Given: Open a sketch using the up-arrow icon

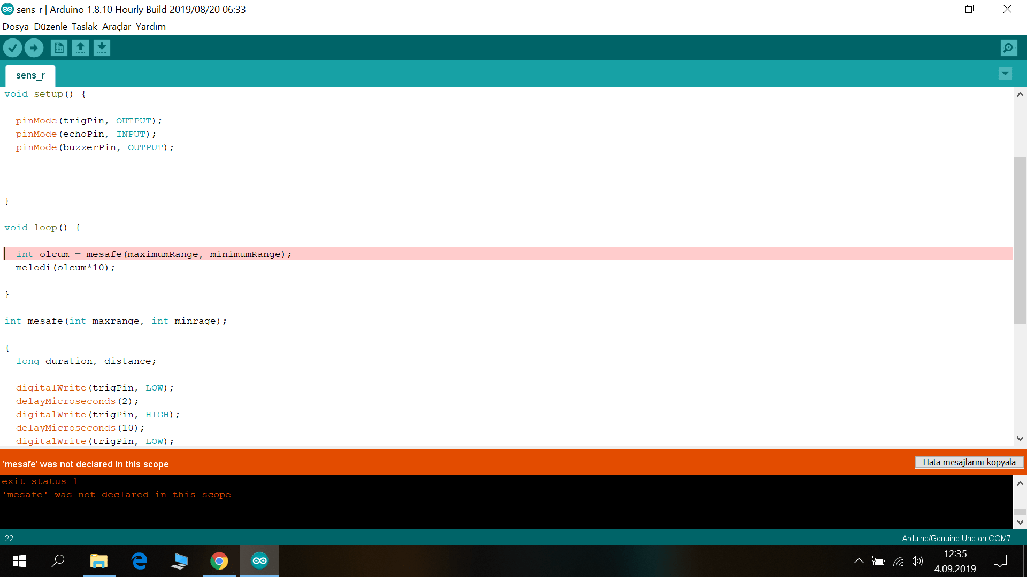Looking at the screenshot, I should coord(80,48).
